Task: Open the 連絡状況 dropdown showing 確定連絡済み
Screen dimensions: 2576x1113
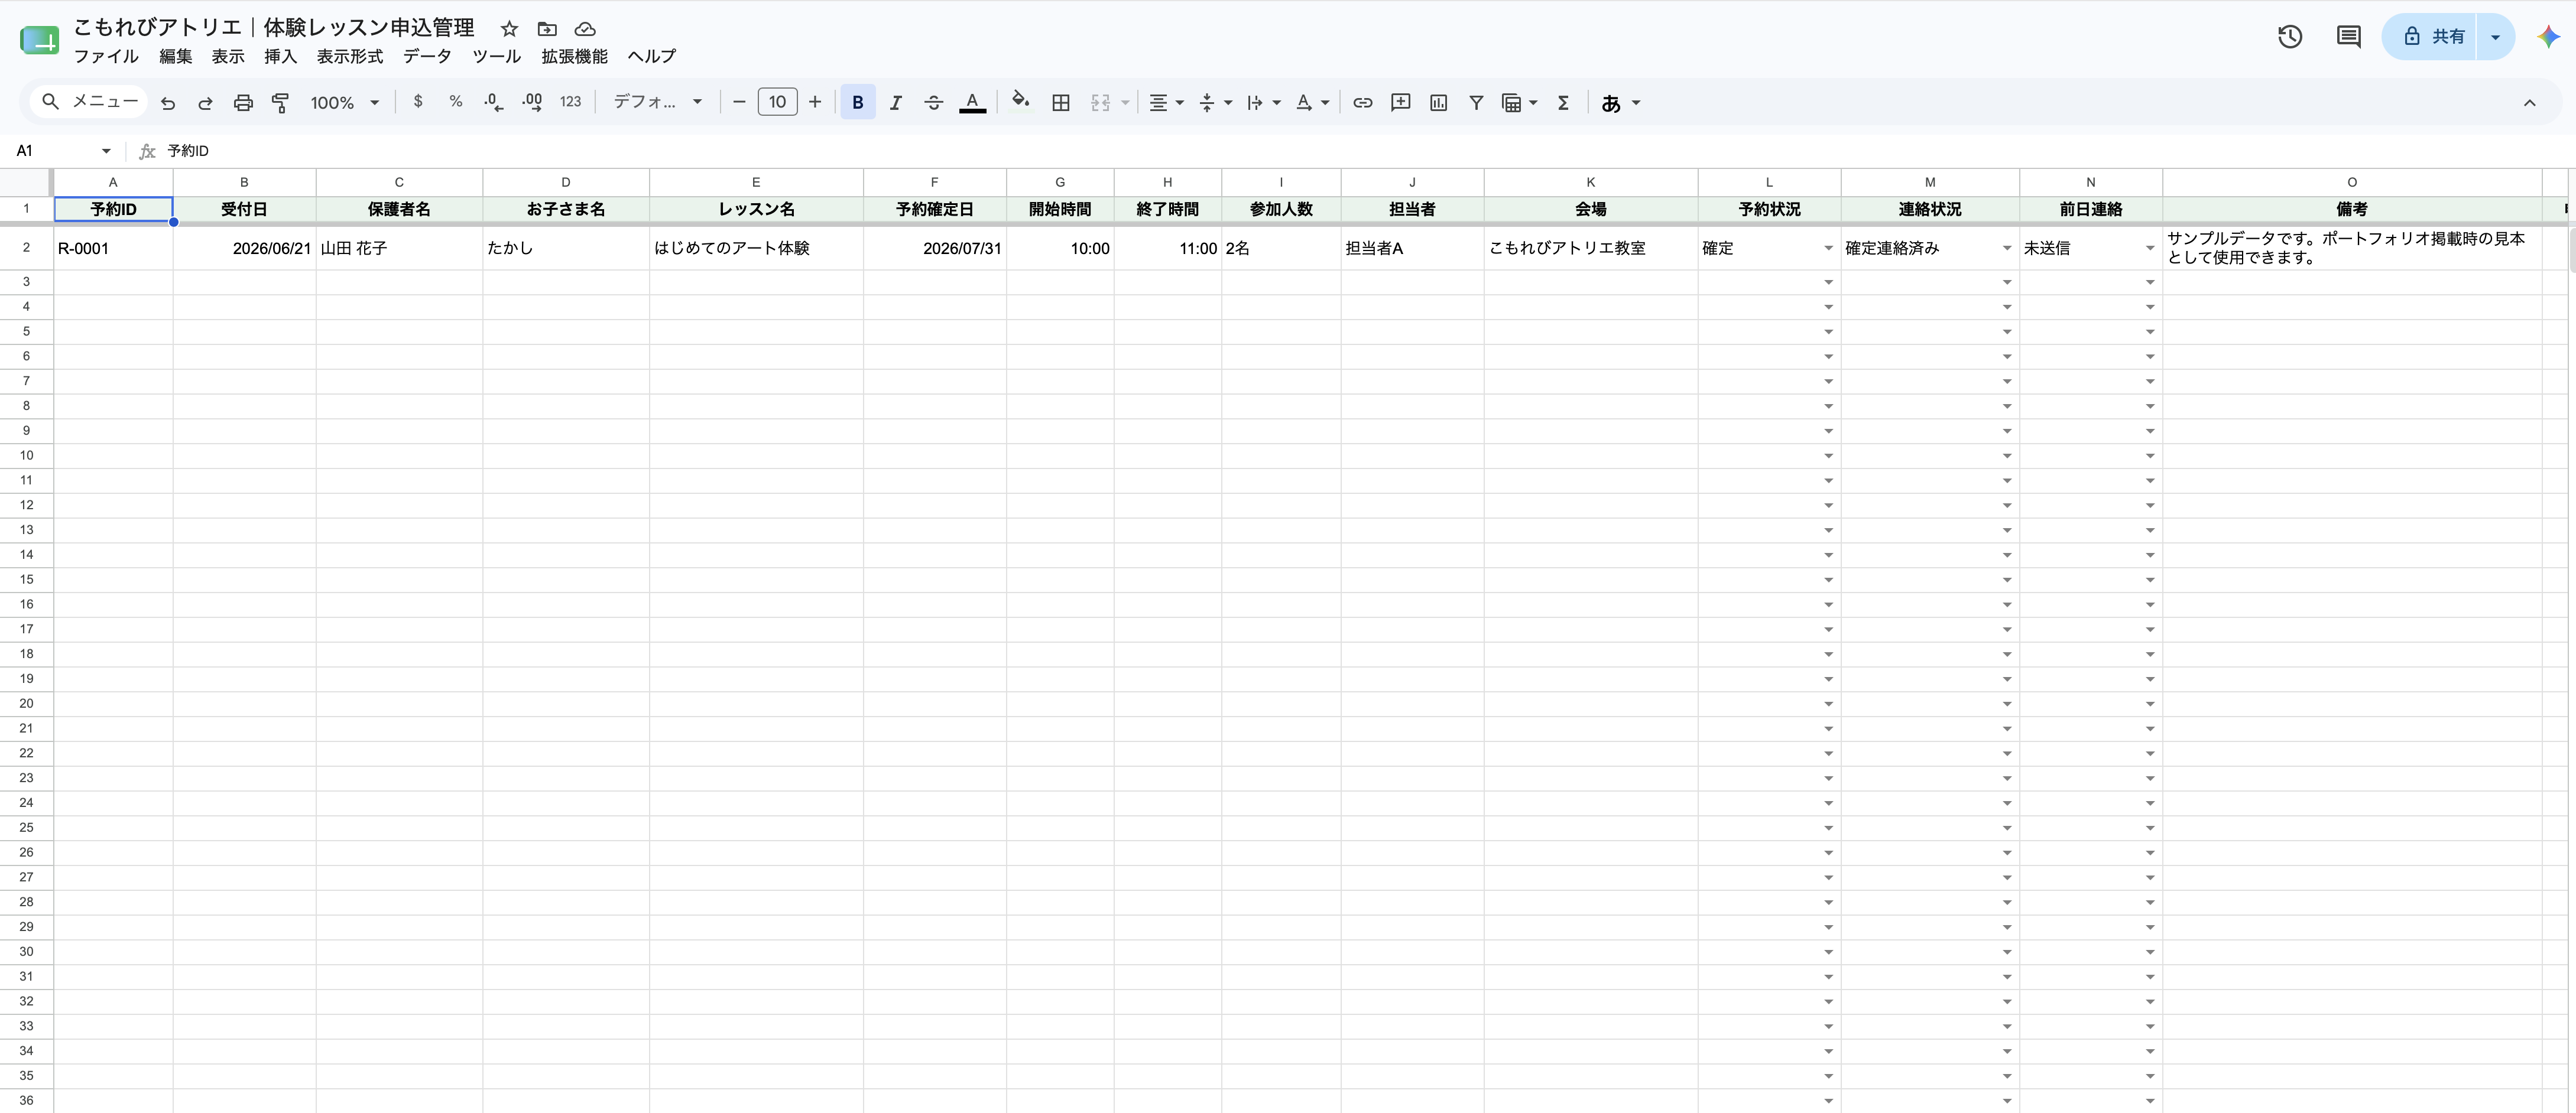Action: point(2006,249)
